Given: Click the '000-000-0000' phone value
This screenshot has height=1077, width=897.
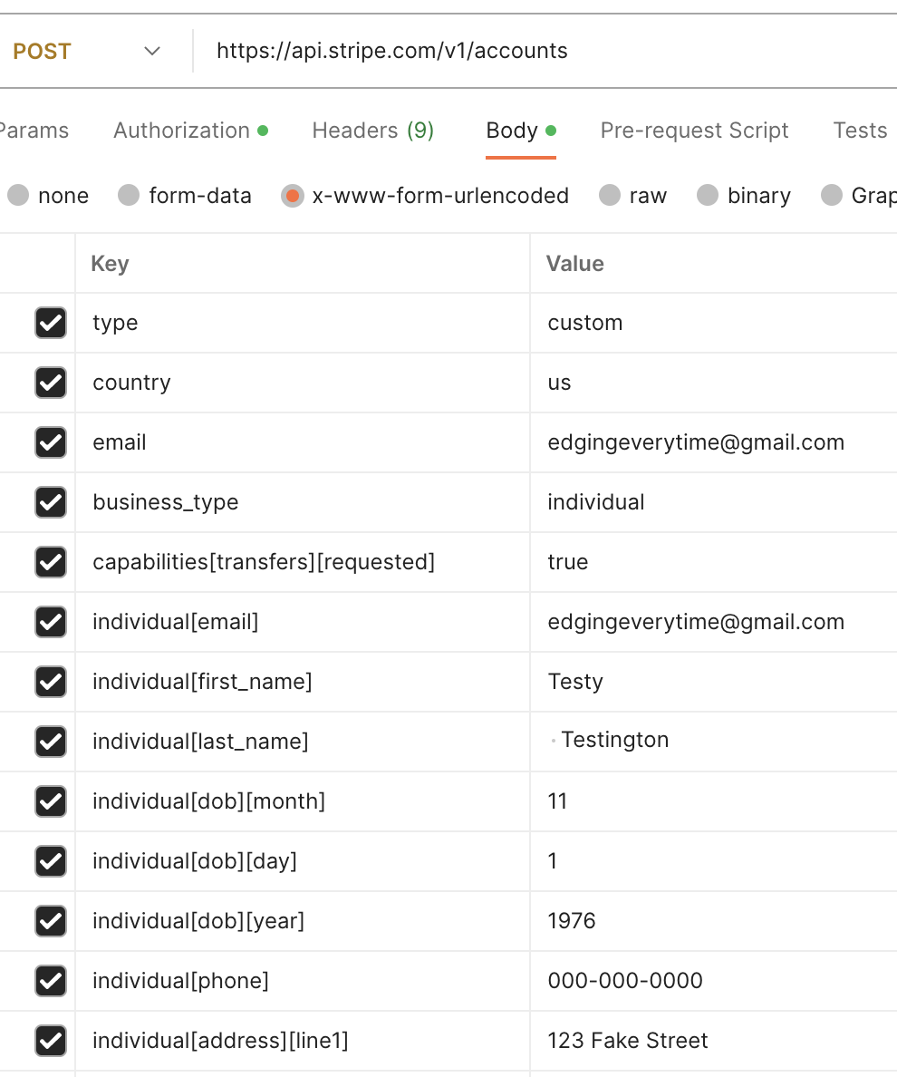Looking at the screenshot, I should (714, 980).
